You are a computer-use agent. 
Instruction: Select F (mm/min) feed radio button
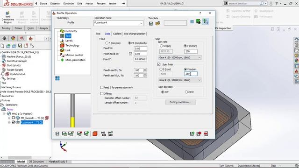(107, 43)
